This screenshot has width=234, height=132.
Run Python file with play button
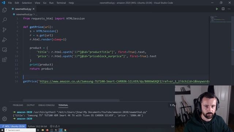click(x=217, y=9)
